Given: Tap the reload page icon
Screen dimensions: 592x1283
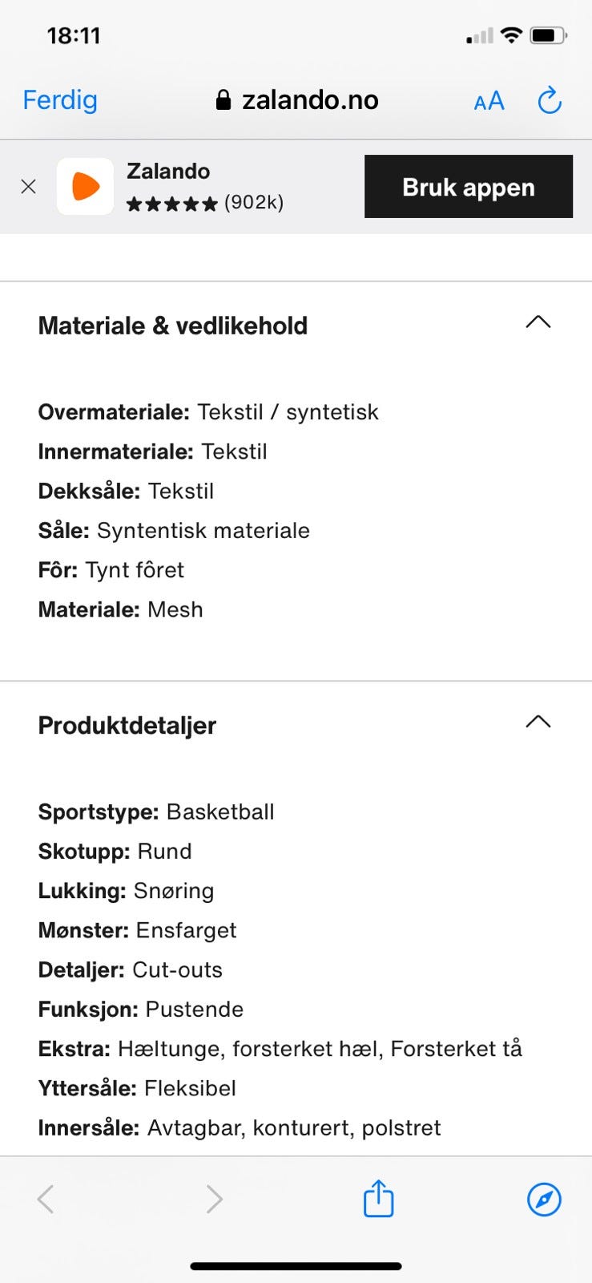Looking at the screenshot, I should [550, 100].
